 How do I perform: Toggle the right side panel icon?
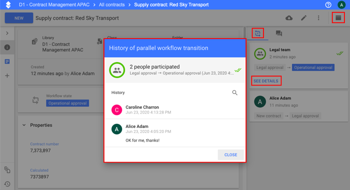tap(338, 17)
